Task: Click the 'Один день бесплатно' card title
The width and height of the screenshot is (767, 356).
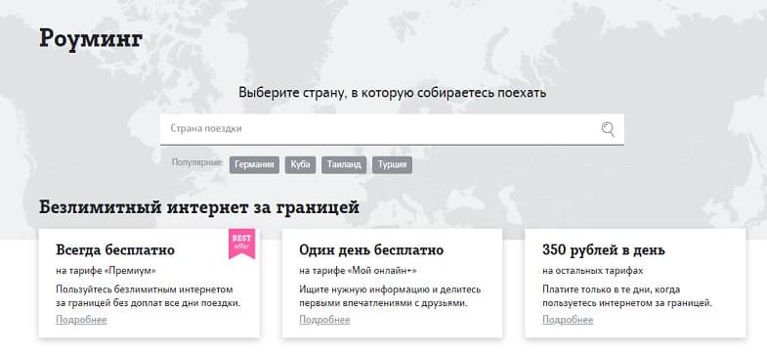Action: click(x=371, y=250)
